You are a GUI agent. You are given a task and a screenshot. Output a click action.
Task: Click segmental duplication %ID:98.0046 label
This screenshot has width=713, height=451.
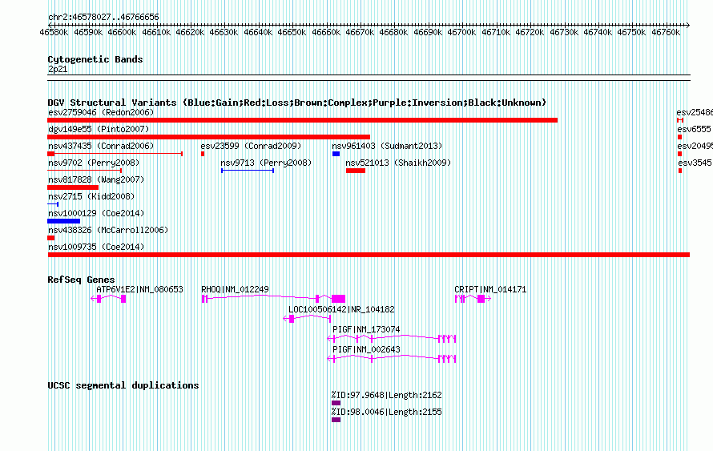tap(386, 413)
